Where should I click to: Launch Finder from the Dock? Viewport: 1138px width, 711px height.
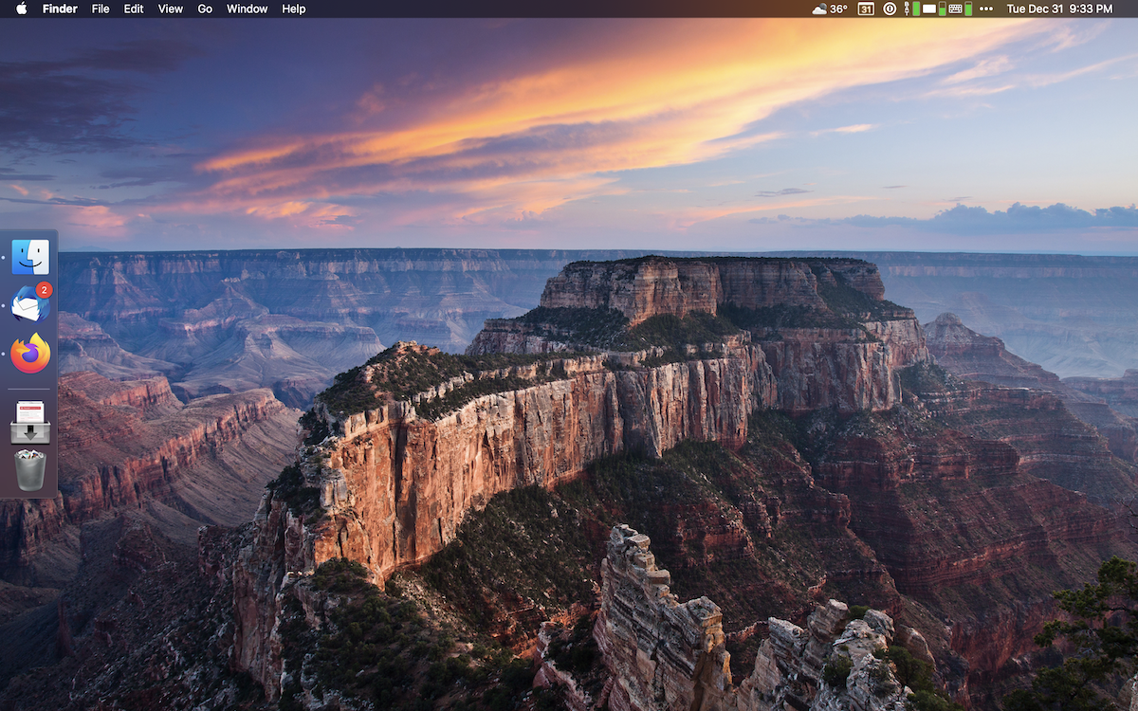(30, 257)
